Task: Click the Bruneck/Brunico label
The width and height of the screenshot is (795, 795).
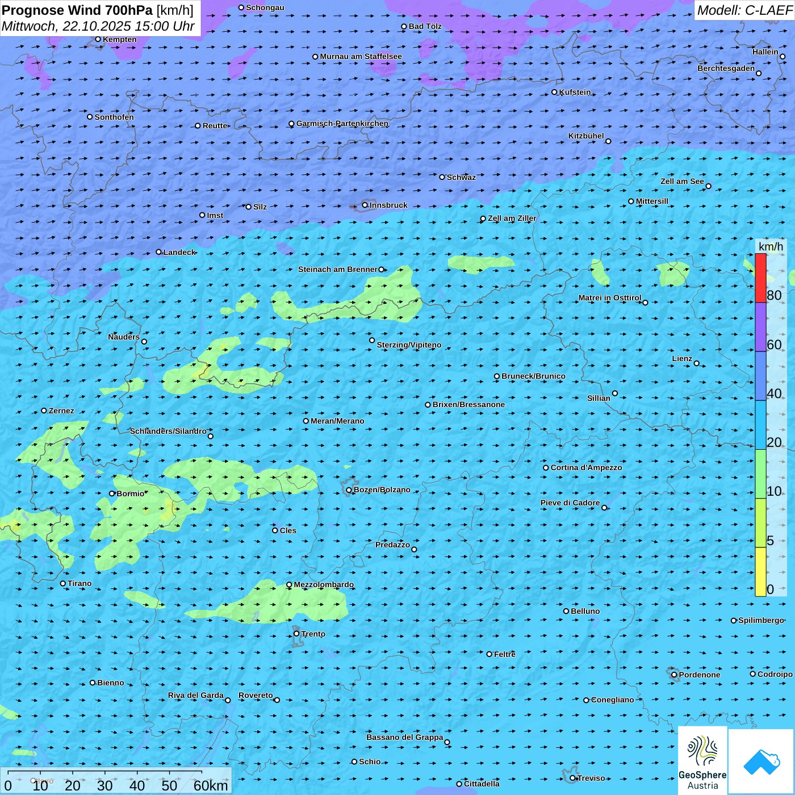Action: pyautogui.click(x=533, y=376)
